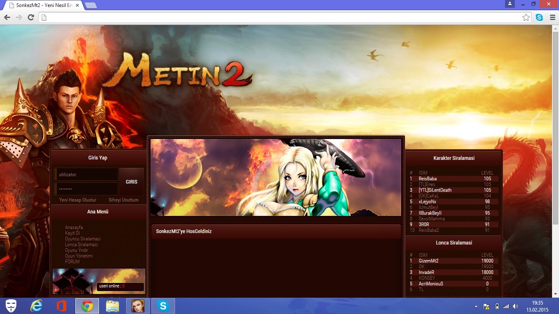The width and height of the screenshot is (559, 314).
Task: Open network signal tray icon
Action: (506, 306)
